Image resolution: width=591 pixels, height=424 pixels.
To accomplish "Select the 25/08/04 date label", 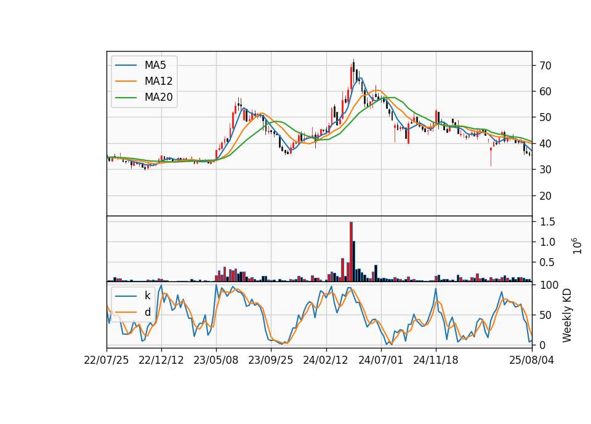I will click(x=532, y=360).
